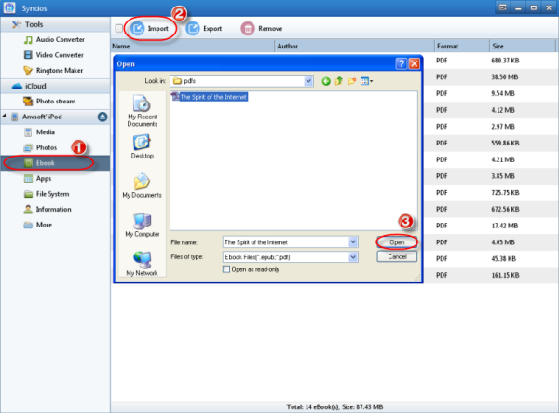Select the row sized 4.05 MB

(x=490, y=242)
